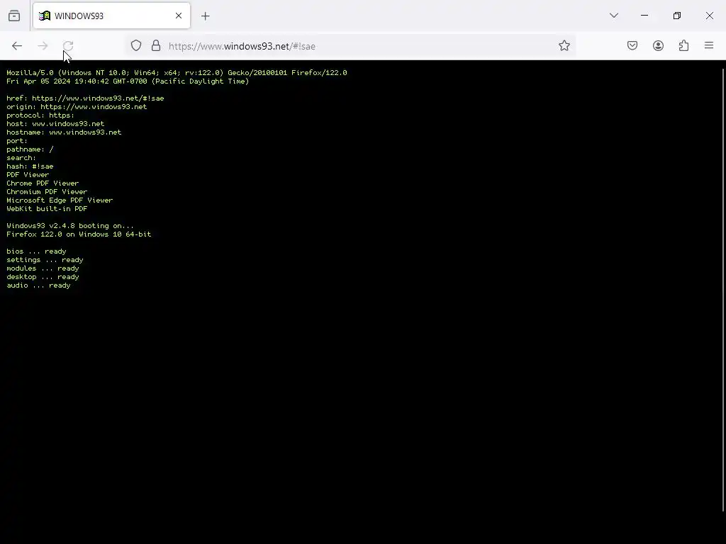Click the 'modules ... ready' line
The image size is (726, 544).
[x=43, y=268]
